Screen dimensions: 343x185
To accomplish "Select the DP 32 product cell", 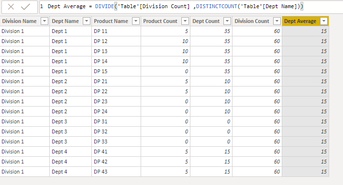I will (116, 131).
